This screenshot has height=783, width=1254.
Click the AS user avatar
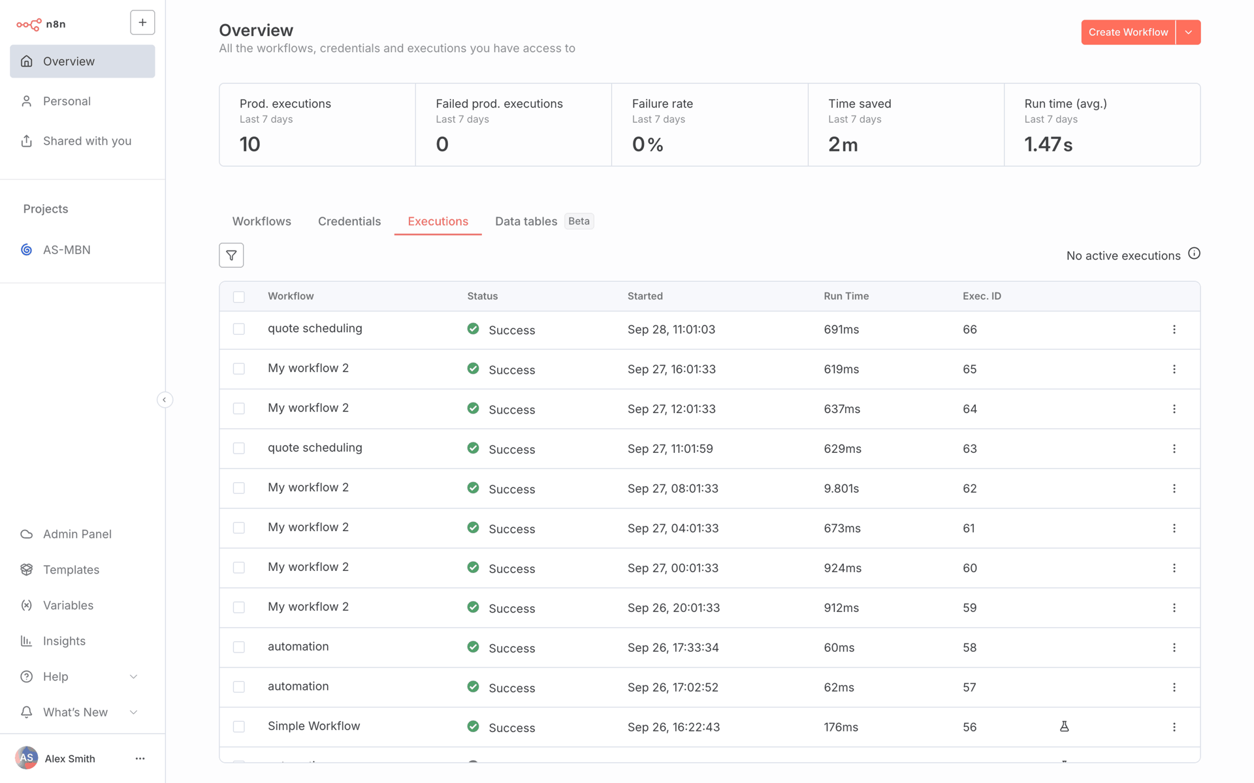coord(26,758)
